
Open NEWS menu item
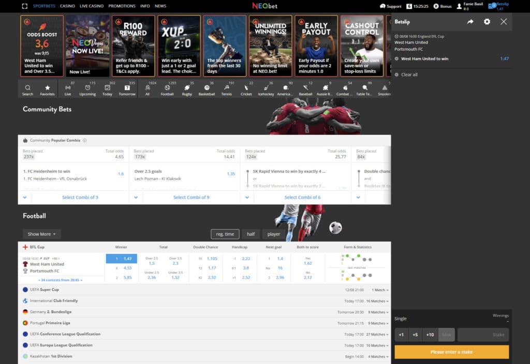coord(160,6)
